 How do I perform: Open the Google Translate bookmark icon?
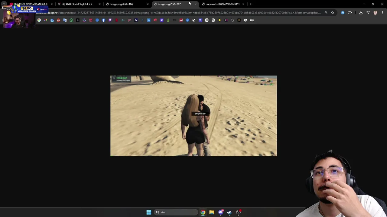point(65,20)
